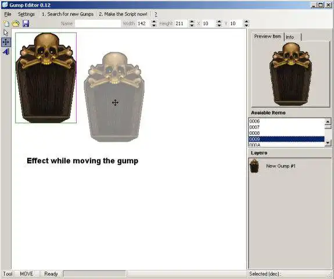
Task: Increase X value with up arrow
Action: tap(219, 22)
